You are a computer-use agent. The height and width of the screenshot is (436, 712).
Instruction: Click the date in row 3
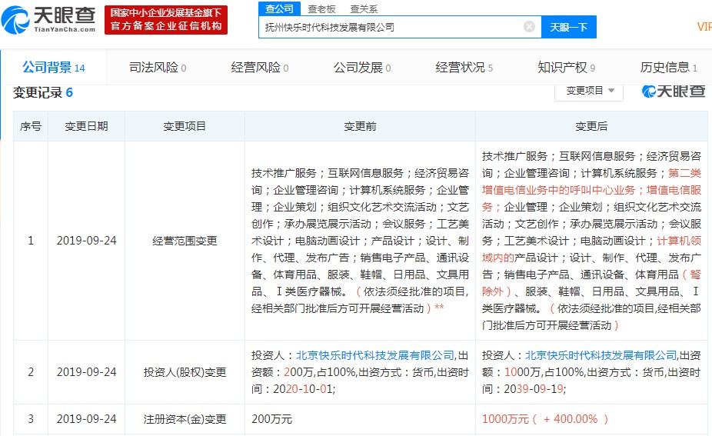[86, 419]
